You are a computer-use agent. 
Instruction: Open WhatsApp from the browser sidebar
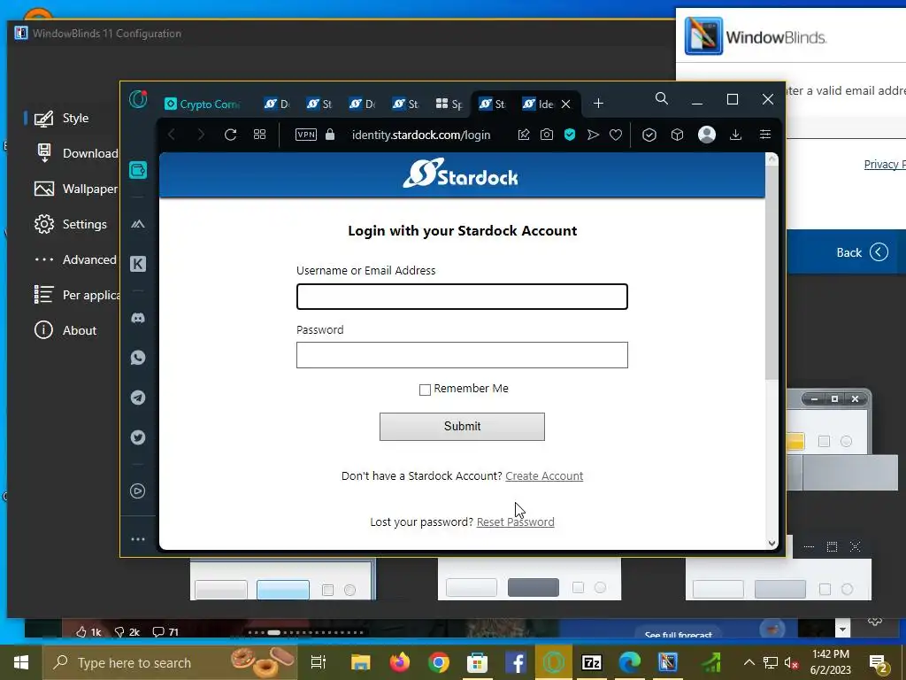point(137,358)
